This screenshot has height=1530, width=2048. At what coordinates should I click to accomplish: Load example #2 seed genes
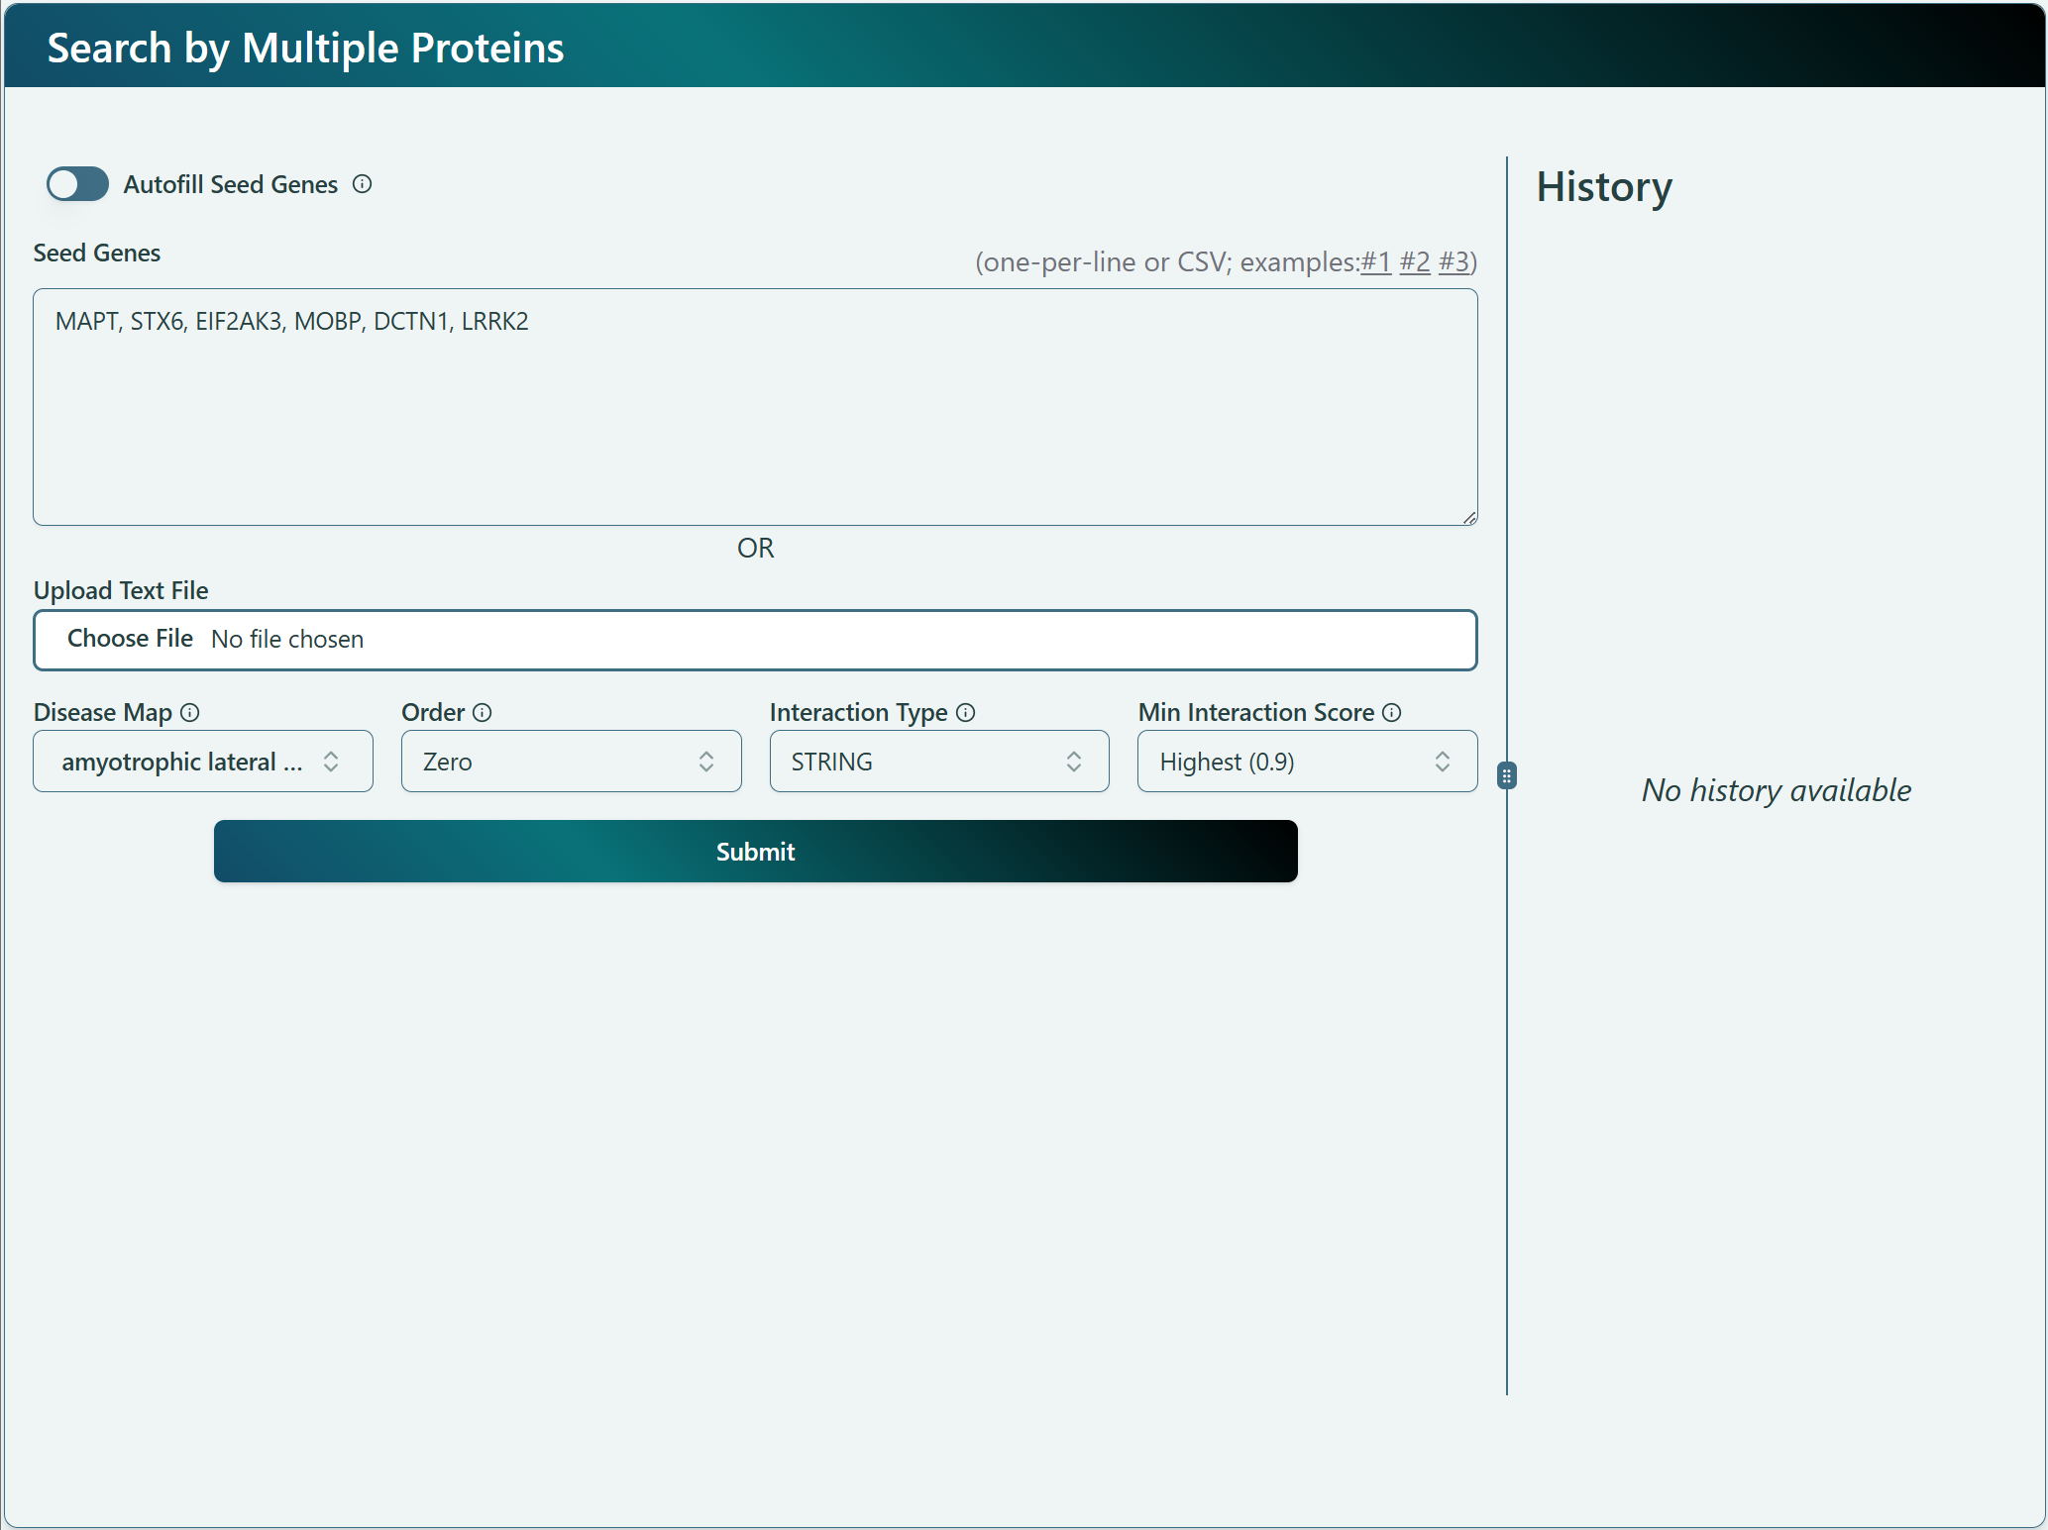(x=1415, y=262)
